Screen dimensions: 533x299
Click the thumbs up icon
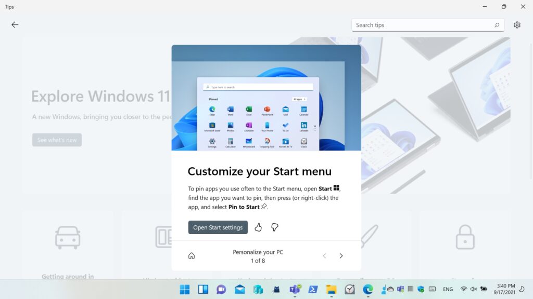[258, 227]
